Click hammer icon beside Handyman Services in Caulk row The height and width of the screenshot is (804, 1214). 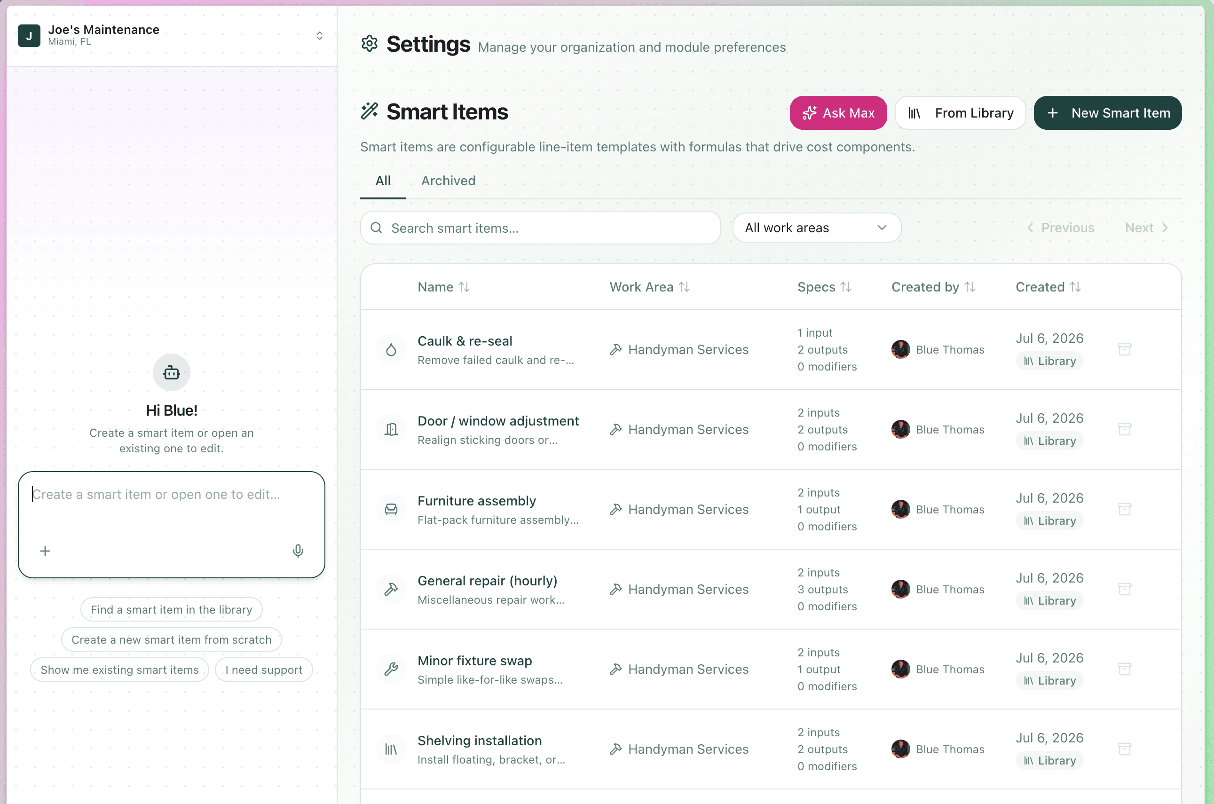616,350
